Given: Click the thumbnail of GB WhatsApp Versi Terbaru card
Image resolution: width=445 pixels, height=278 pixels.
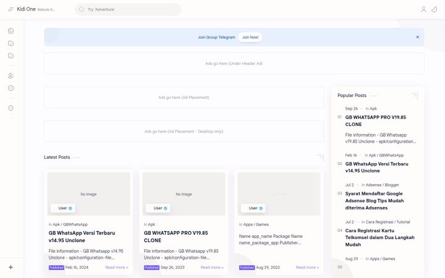Looking at the screenshot, I should point(88,194).
